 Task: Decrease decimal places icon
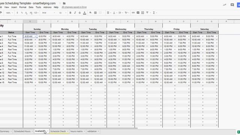tap(26, 13)
